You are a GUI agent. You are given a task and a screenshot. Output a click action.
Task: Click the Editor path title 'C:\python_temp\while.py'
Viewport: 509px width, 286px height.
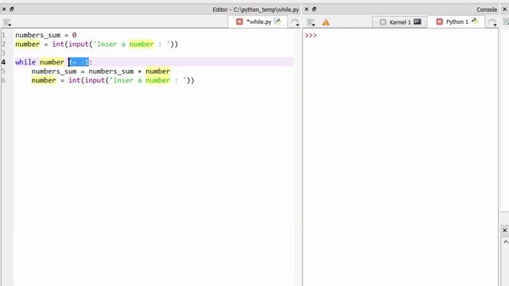pos(266,10)
